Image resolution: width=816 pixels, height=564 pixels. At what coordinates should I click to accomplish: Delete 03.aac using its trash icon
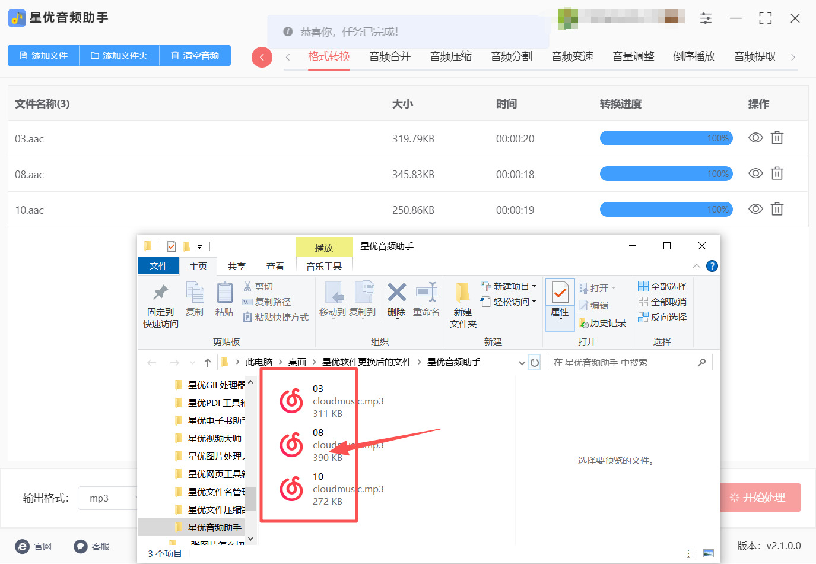pyautogui.click(x=777, y=138)
